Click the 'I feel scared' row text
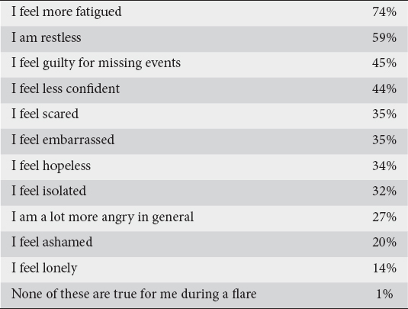408x309 pixels. click(x=45, y=114)
